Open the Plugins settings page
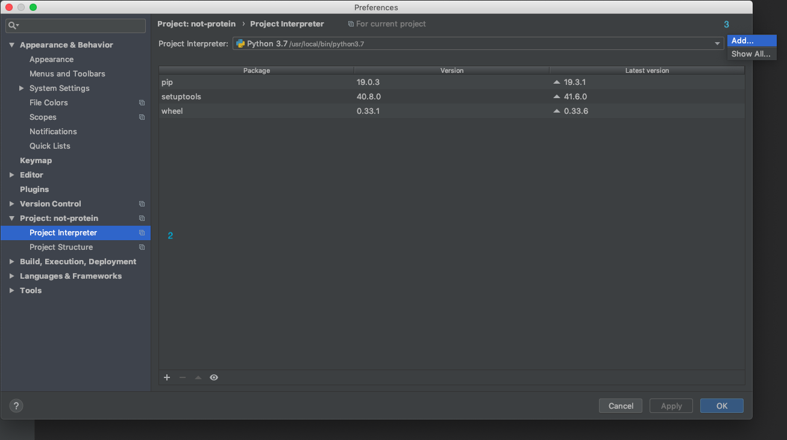The height and width of the screenshot is (440, 787). (x=34, y=190)
